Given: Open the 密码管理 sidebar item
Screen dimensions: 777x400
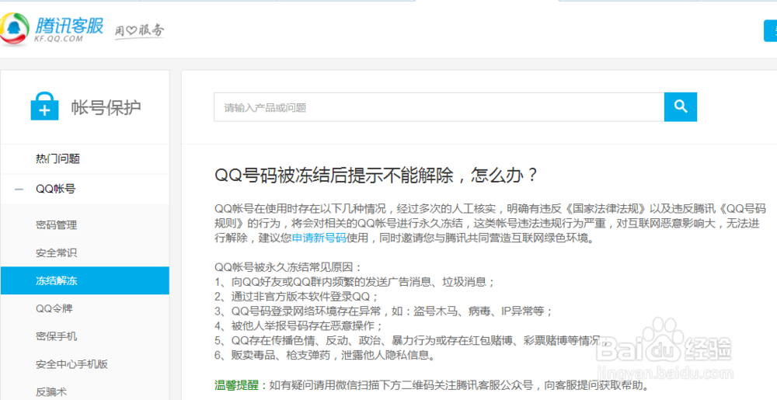Looking at the screenshot, I should point(57,225).
